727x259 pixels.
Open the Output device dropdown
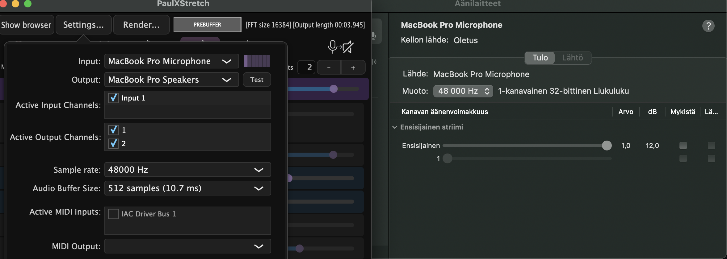click(171, 80)
